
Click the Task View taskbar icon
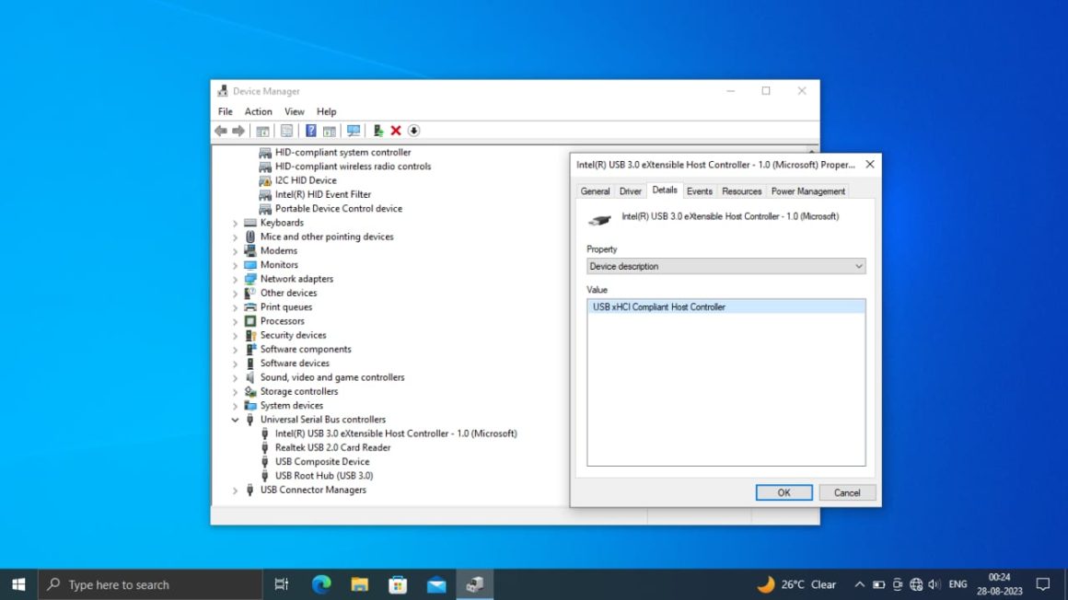(x=282, y=584)
